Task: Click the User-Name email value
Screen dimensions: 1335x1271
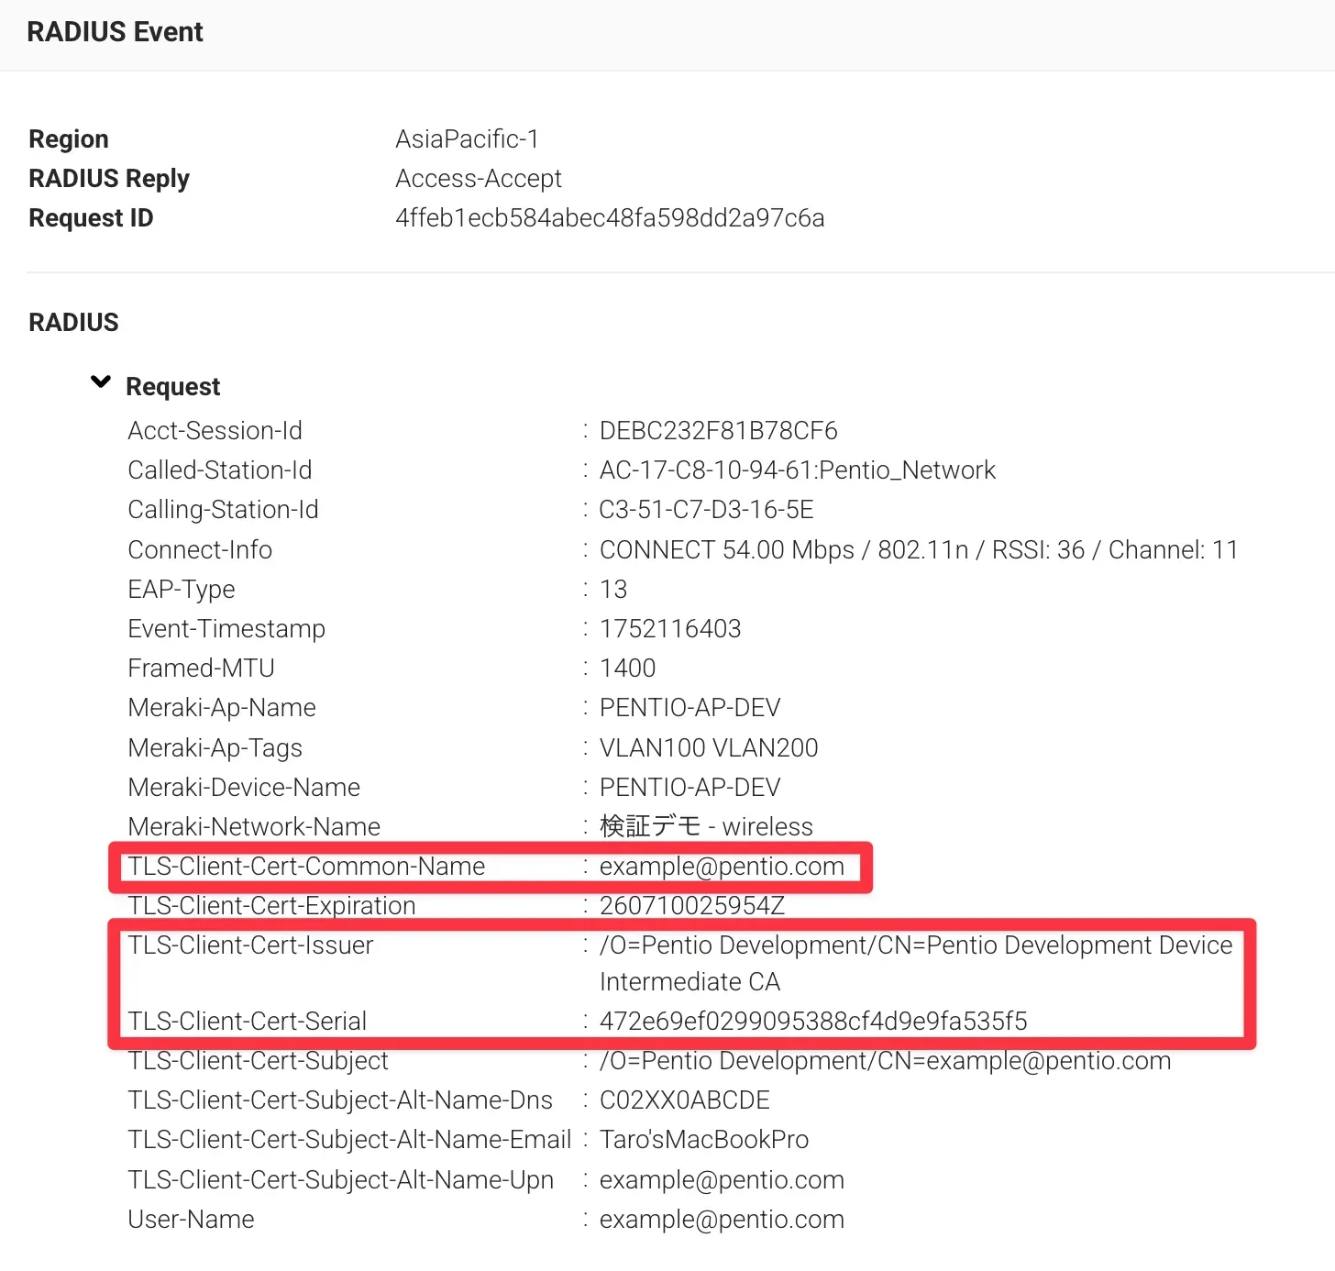Action: [722, 1220]
